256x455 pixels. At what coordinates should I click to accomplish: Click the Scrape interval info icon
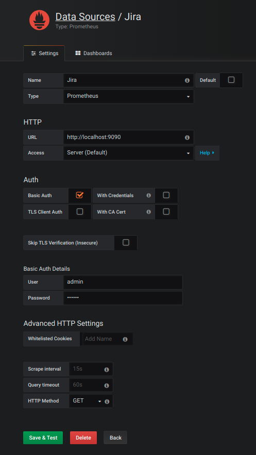107,370
